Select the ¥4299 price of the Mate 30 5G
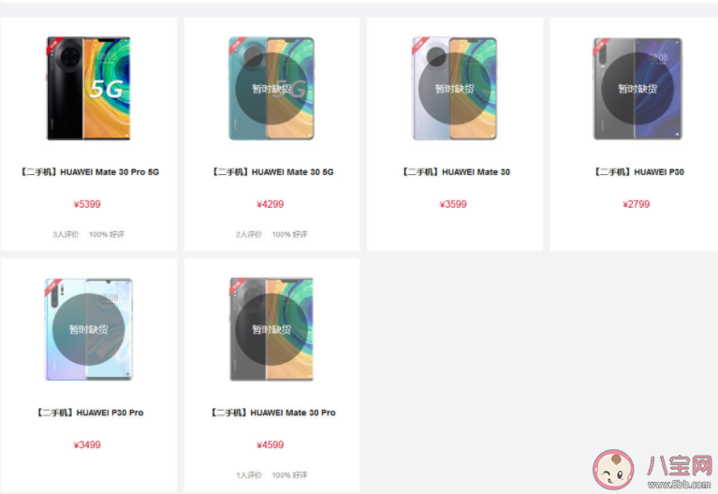 coord(271,204)
